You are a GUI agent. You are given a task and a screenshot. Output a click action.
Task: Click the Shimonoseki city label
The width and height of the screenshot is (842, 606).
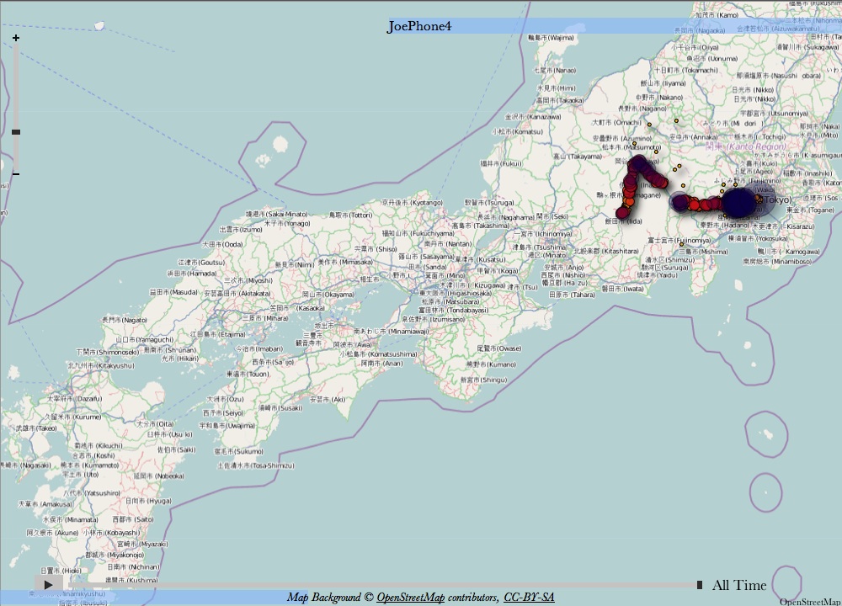click(108, 352)
